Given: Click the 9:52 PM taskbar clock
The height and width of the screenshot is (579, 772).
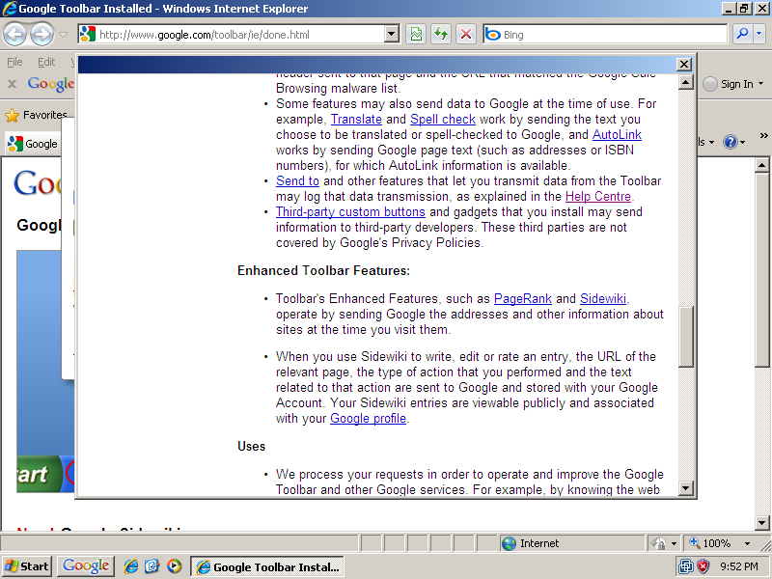Looking at the screenshot, I should pyautogui.click(x=739, y=566).
